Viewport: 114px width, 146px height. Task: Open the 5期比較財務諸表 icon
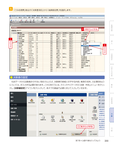[x=95, y=109]
